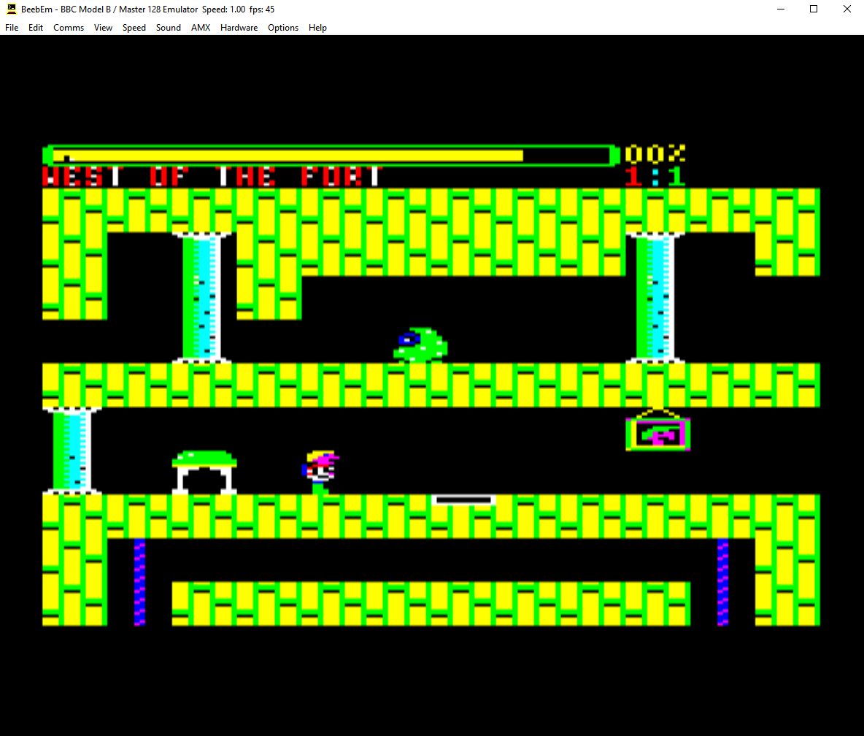Open the View menu
The image size is (864, 736).
102,27
